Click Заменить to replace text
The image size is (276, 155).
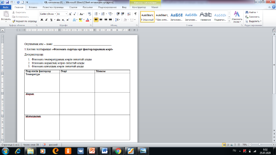(x=252, y=17)
